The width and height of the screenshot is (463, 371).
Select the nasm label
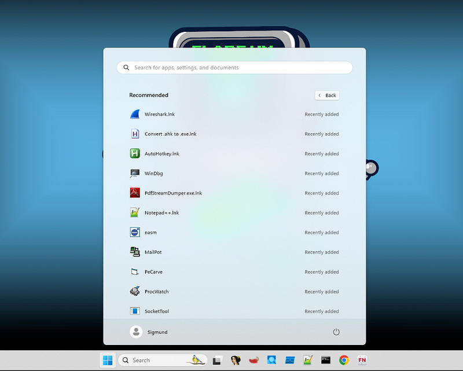(150, 233)
